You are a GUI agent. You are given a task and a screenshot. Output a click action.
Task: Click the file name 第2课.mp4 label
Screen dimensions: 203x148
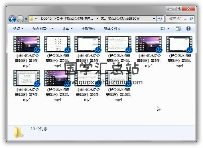pyautogui.click(x=57, y=61)
